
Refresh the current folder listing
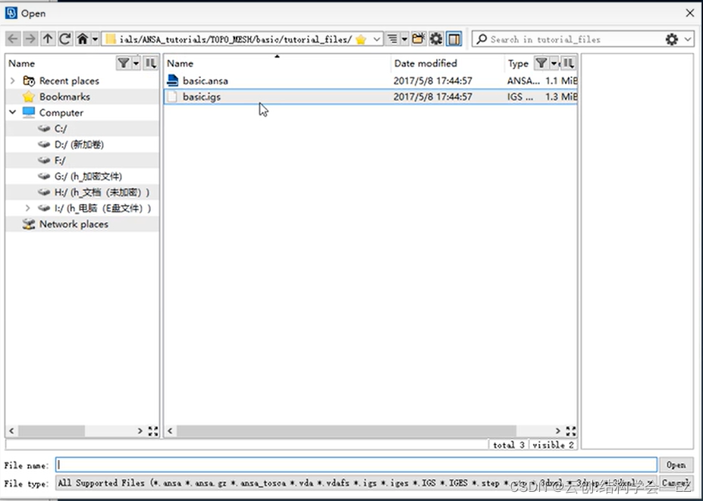[65, 39]
